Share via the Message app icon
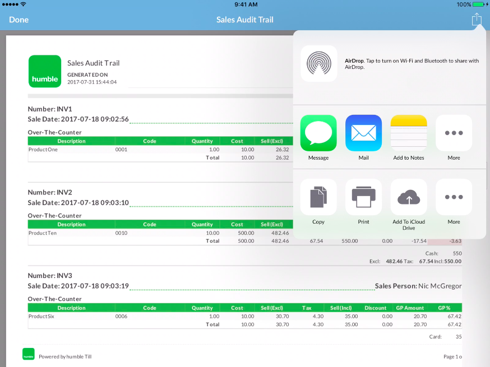This screenshot has width=490, height=367. 318,133
